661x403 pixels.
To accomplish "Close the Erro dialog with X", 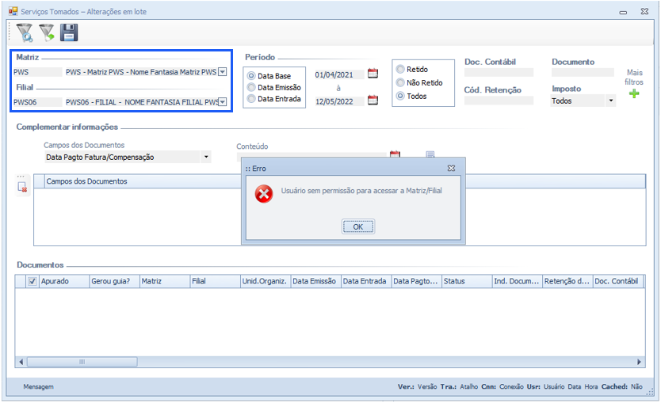I will click(x=451, y=168).
